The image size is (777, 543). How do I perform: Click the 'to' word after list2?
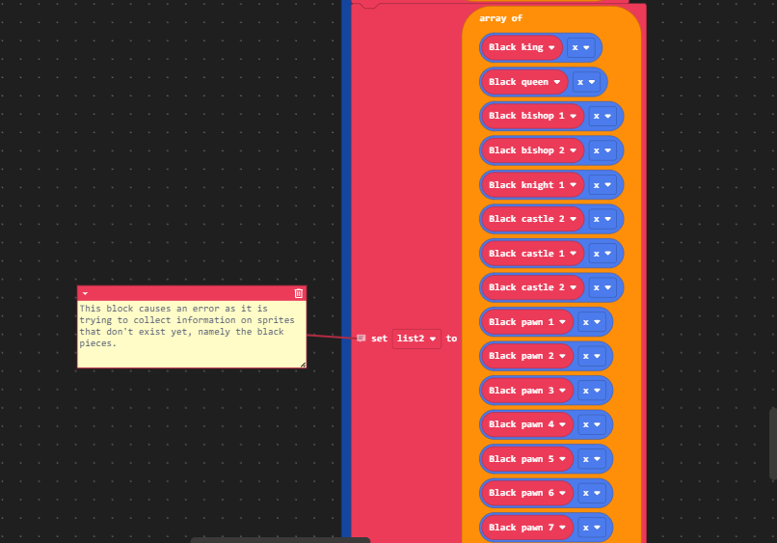coord(451,339)
